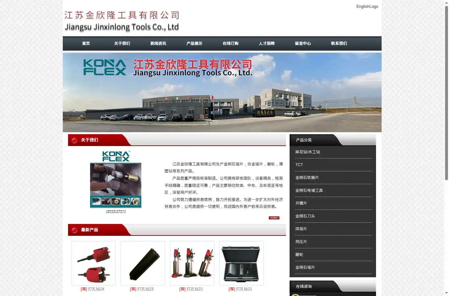
Task: Click the company logo header image
Action: click(122, 21)
